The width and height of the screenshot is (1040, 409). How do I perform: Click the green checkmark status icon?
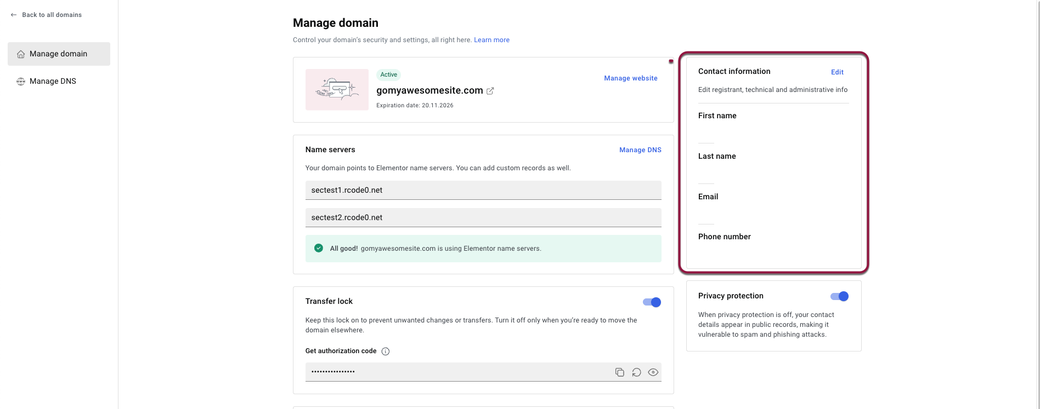point(319,249)
